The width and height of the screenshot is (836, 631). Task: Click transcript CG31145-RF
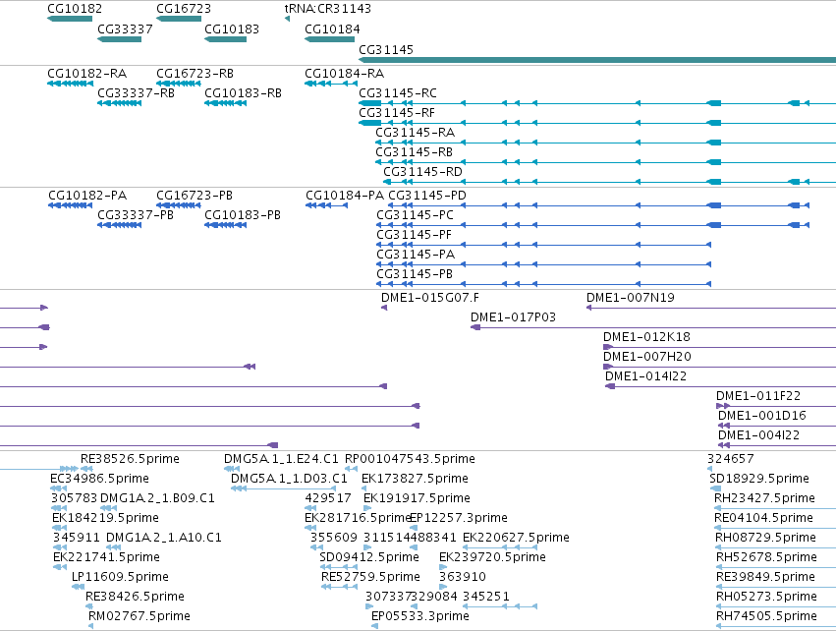pos(597,123)
